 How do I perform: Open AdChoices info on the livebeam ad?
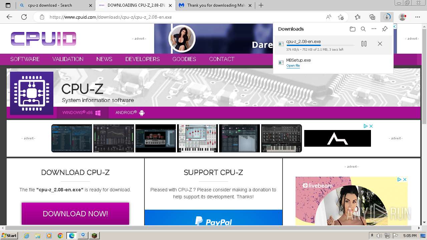399,179
